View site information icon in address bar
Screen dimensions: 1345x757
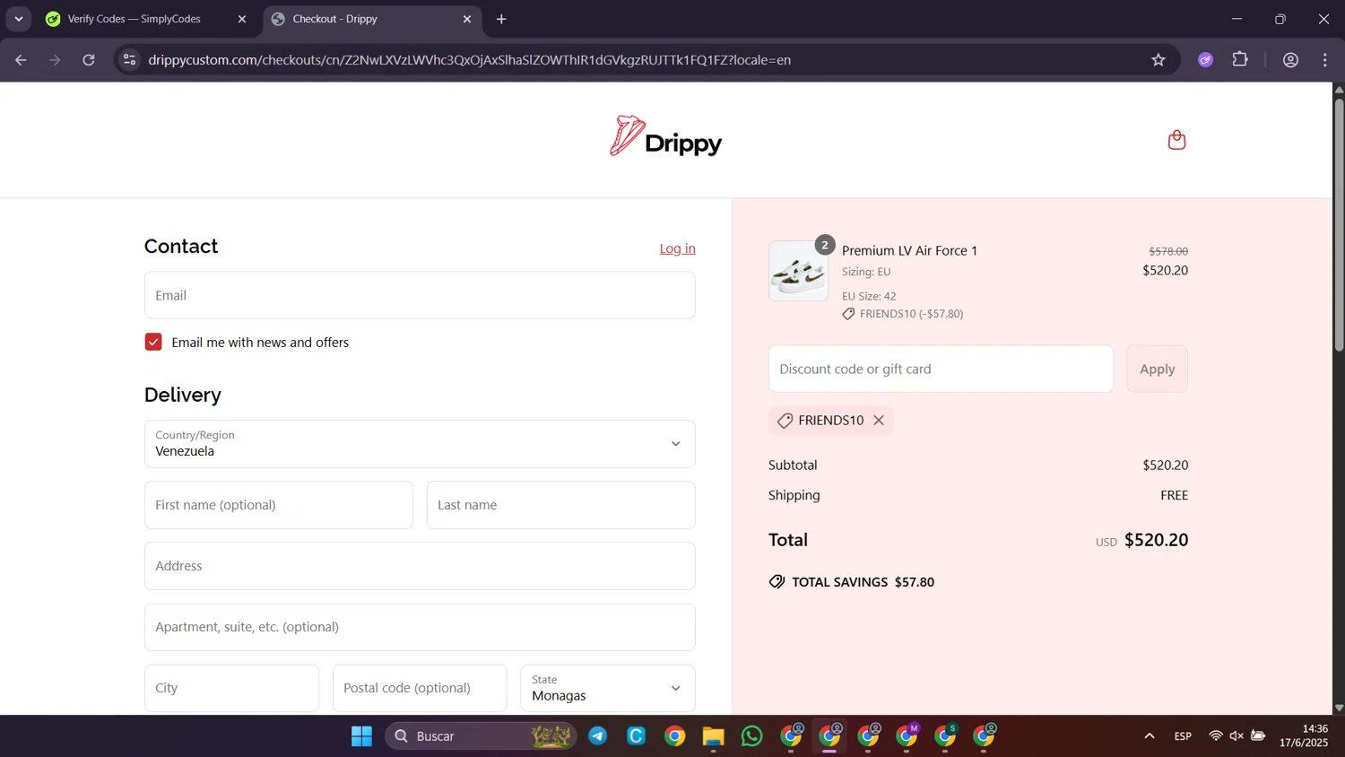pos(129,60)
